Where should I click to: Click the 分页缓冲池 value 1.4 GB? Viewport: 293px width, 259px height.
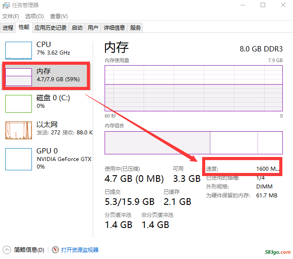click(118, 225)
